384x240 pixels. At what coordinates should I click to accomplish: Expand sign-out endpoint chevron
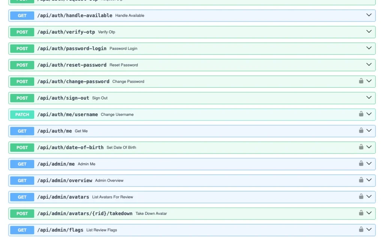coord(369,97)
